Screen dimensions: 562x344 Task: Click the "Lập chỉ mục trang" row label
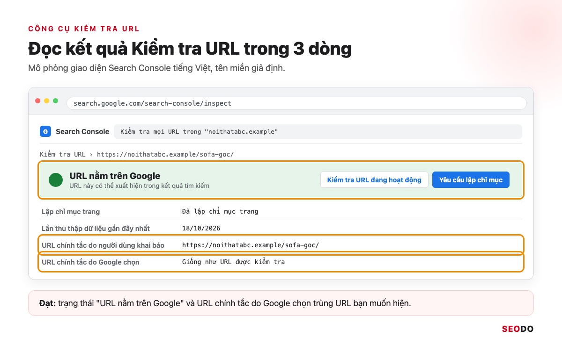pos(71,211)
